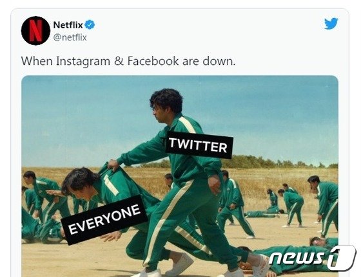Open the Netflix profile avatar
Image resolution: width=361 pixels, height=277 pixels.
[35, 30]
